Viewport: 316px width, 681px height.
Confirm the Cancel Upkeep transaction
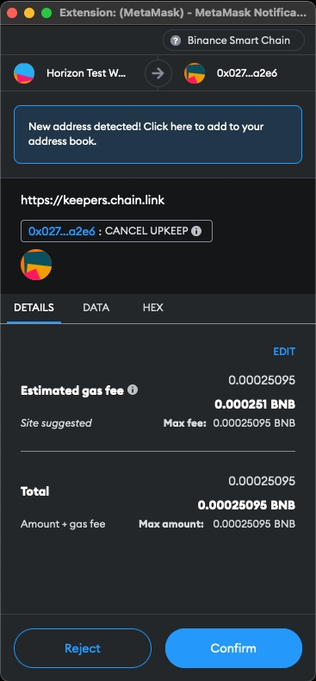pos(233,648)
